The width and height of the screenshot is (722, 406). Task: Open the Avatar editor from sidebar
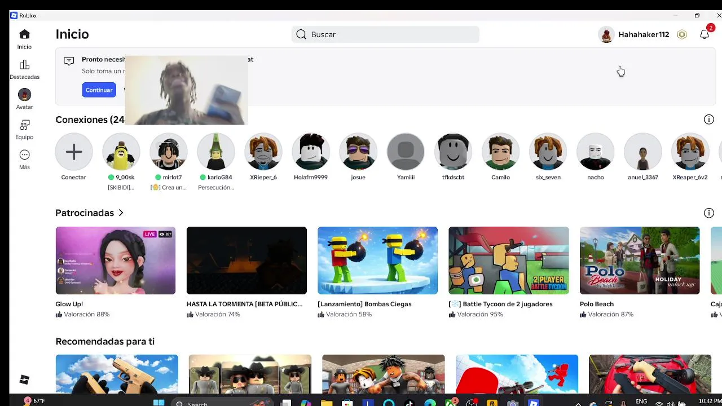pos(24,95)
